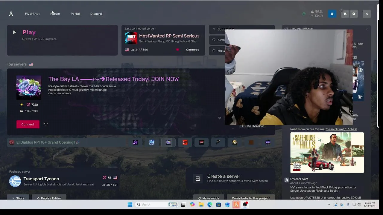The width and height of the screenshot is (383, 215).
Task: Open The Bay LA server title
Action: pyautogui.click(x=113, y=79)
